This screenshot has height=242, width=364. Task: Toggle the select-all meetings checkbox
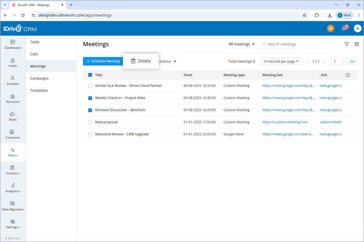pyautogui.click(x=90, y=75)
